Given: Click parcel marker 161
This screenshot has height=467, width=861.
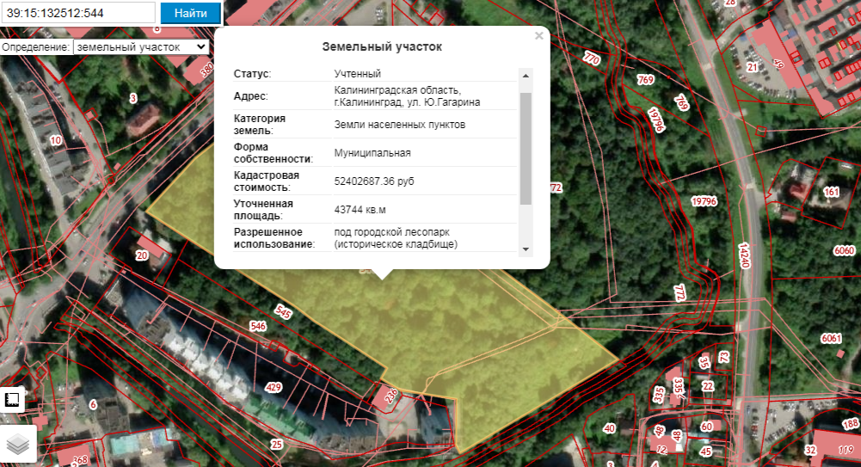Looking at the screenshot, I should point(831,192).
